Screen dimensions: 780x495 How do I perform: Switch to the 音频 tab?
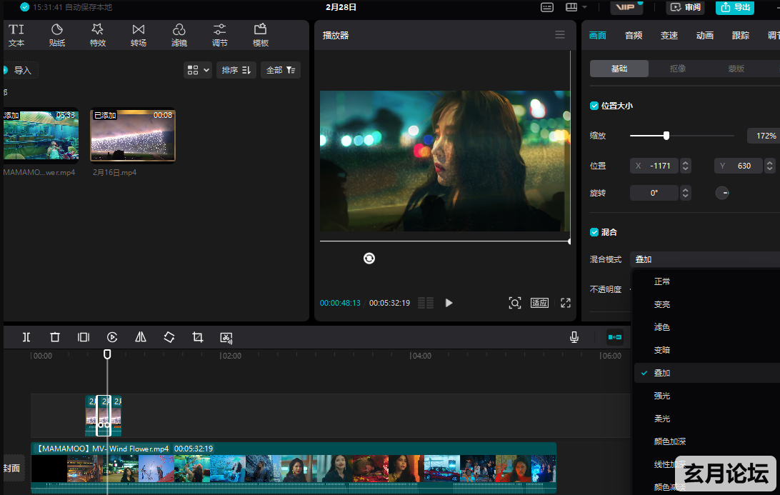pos(634,35)
